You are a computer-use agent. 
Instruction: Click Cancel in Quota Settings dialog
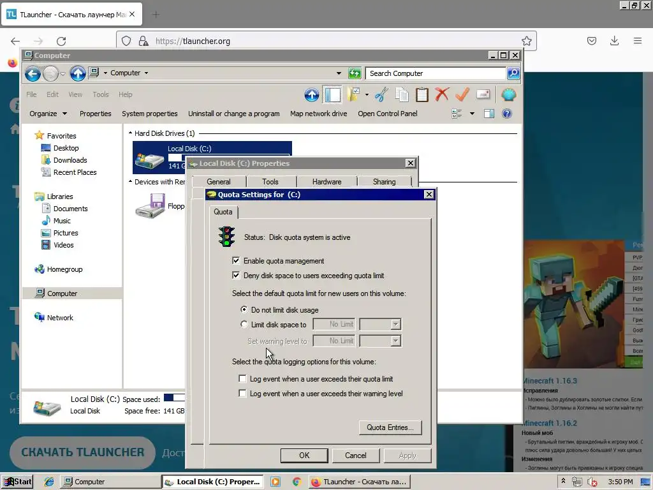pyautogui.click(x=356, y=456)
